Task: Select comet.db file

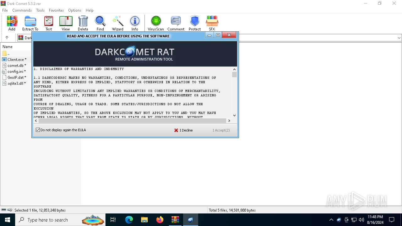Action: 14,65
